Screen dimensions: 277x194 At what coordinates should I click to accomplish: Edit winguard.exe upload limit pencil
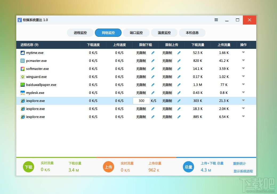point(179,77)
